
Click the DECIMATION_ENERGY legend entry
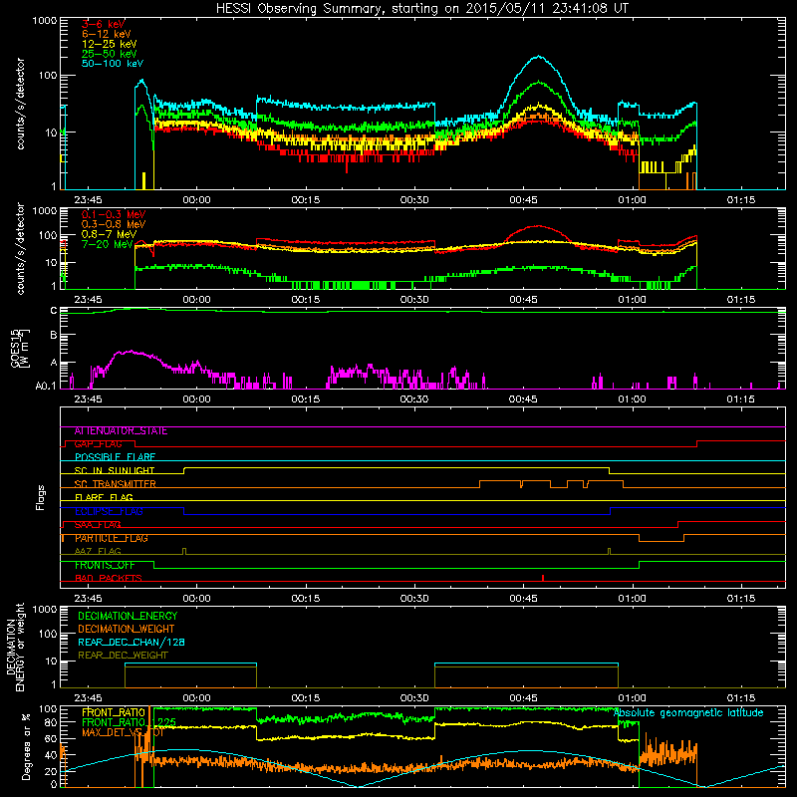coord(128,616)
